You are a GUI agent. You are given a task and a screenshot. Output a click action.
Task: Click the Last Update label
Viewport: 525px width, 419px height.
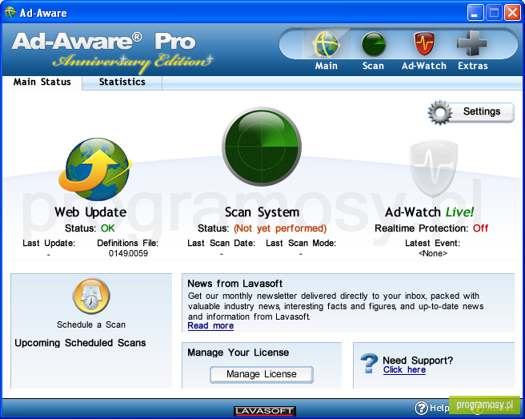click(x=49, y=243)
